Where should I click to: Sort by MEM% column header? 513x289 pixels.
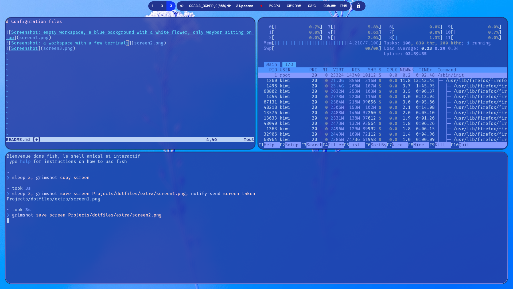point(405,70)
